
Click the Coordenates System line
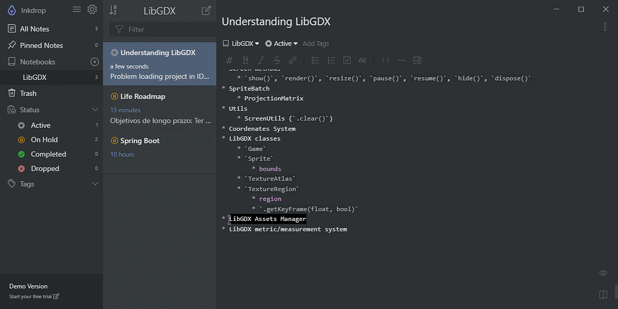point(262,129)
